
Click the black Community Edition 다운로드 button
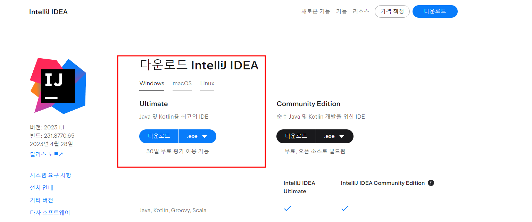click(296, 136)
